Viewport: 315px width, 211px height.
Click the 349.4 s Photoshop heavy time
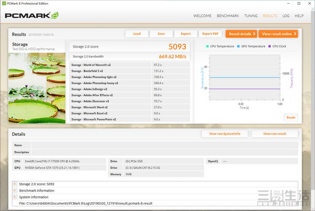click(159, 83)
